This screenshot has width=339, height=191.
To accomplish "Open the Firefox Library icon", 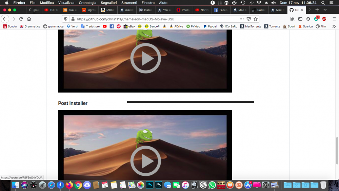I will coord(292,19).
